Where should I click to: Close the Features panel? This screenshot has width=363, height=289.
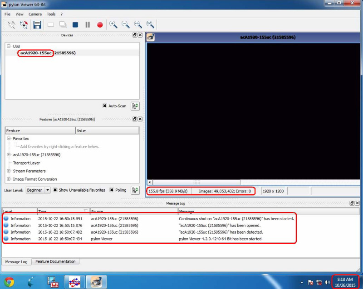click(x=140, y=119)
